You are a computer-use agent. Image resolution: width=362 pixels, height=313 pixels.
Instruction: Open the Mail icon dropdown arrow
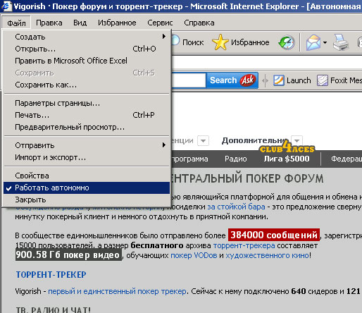pyautogui.click(x=325, y=43)
